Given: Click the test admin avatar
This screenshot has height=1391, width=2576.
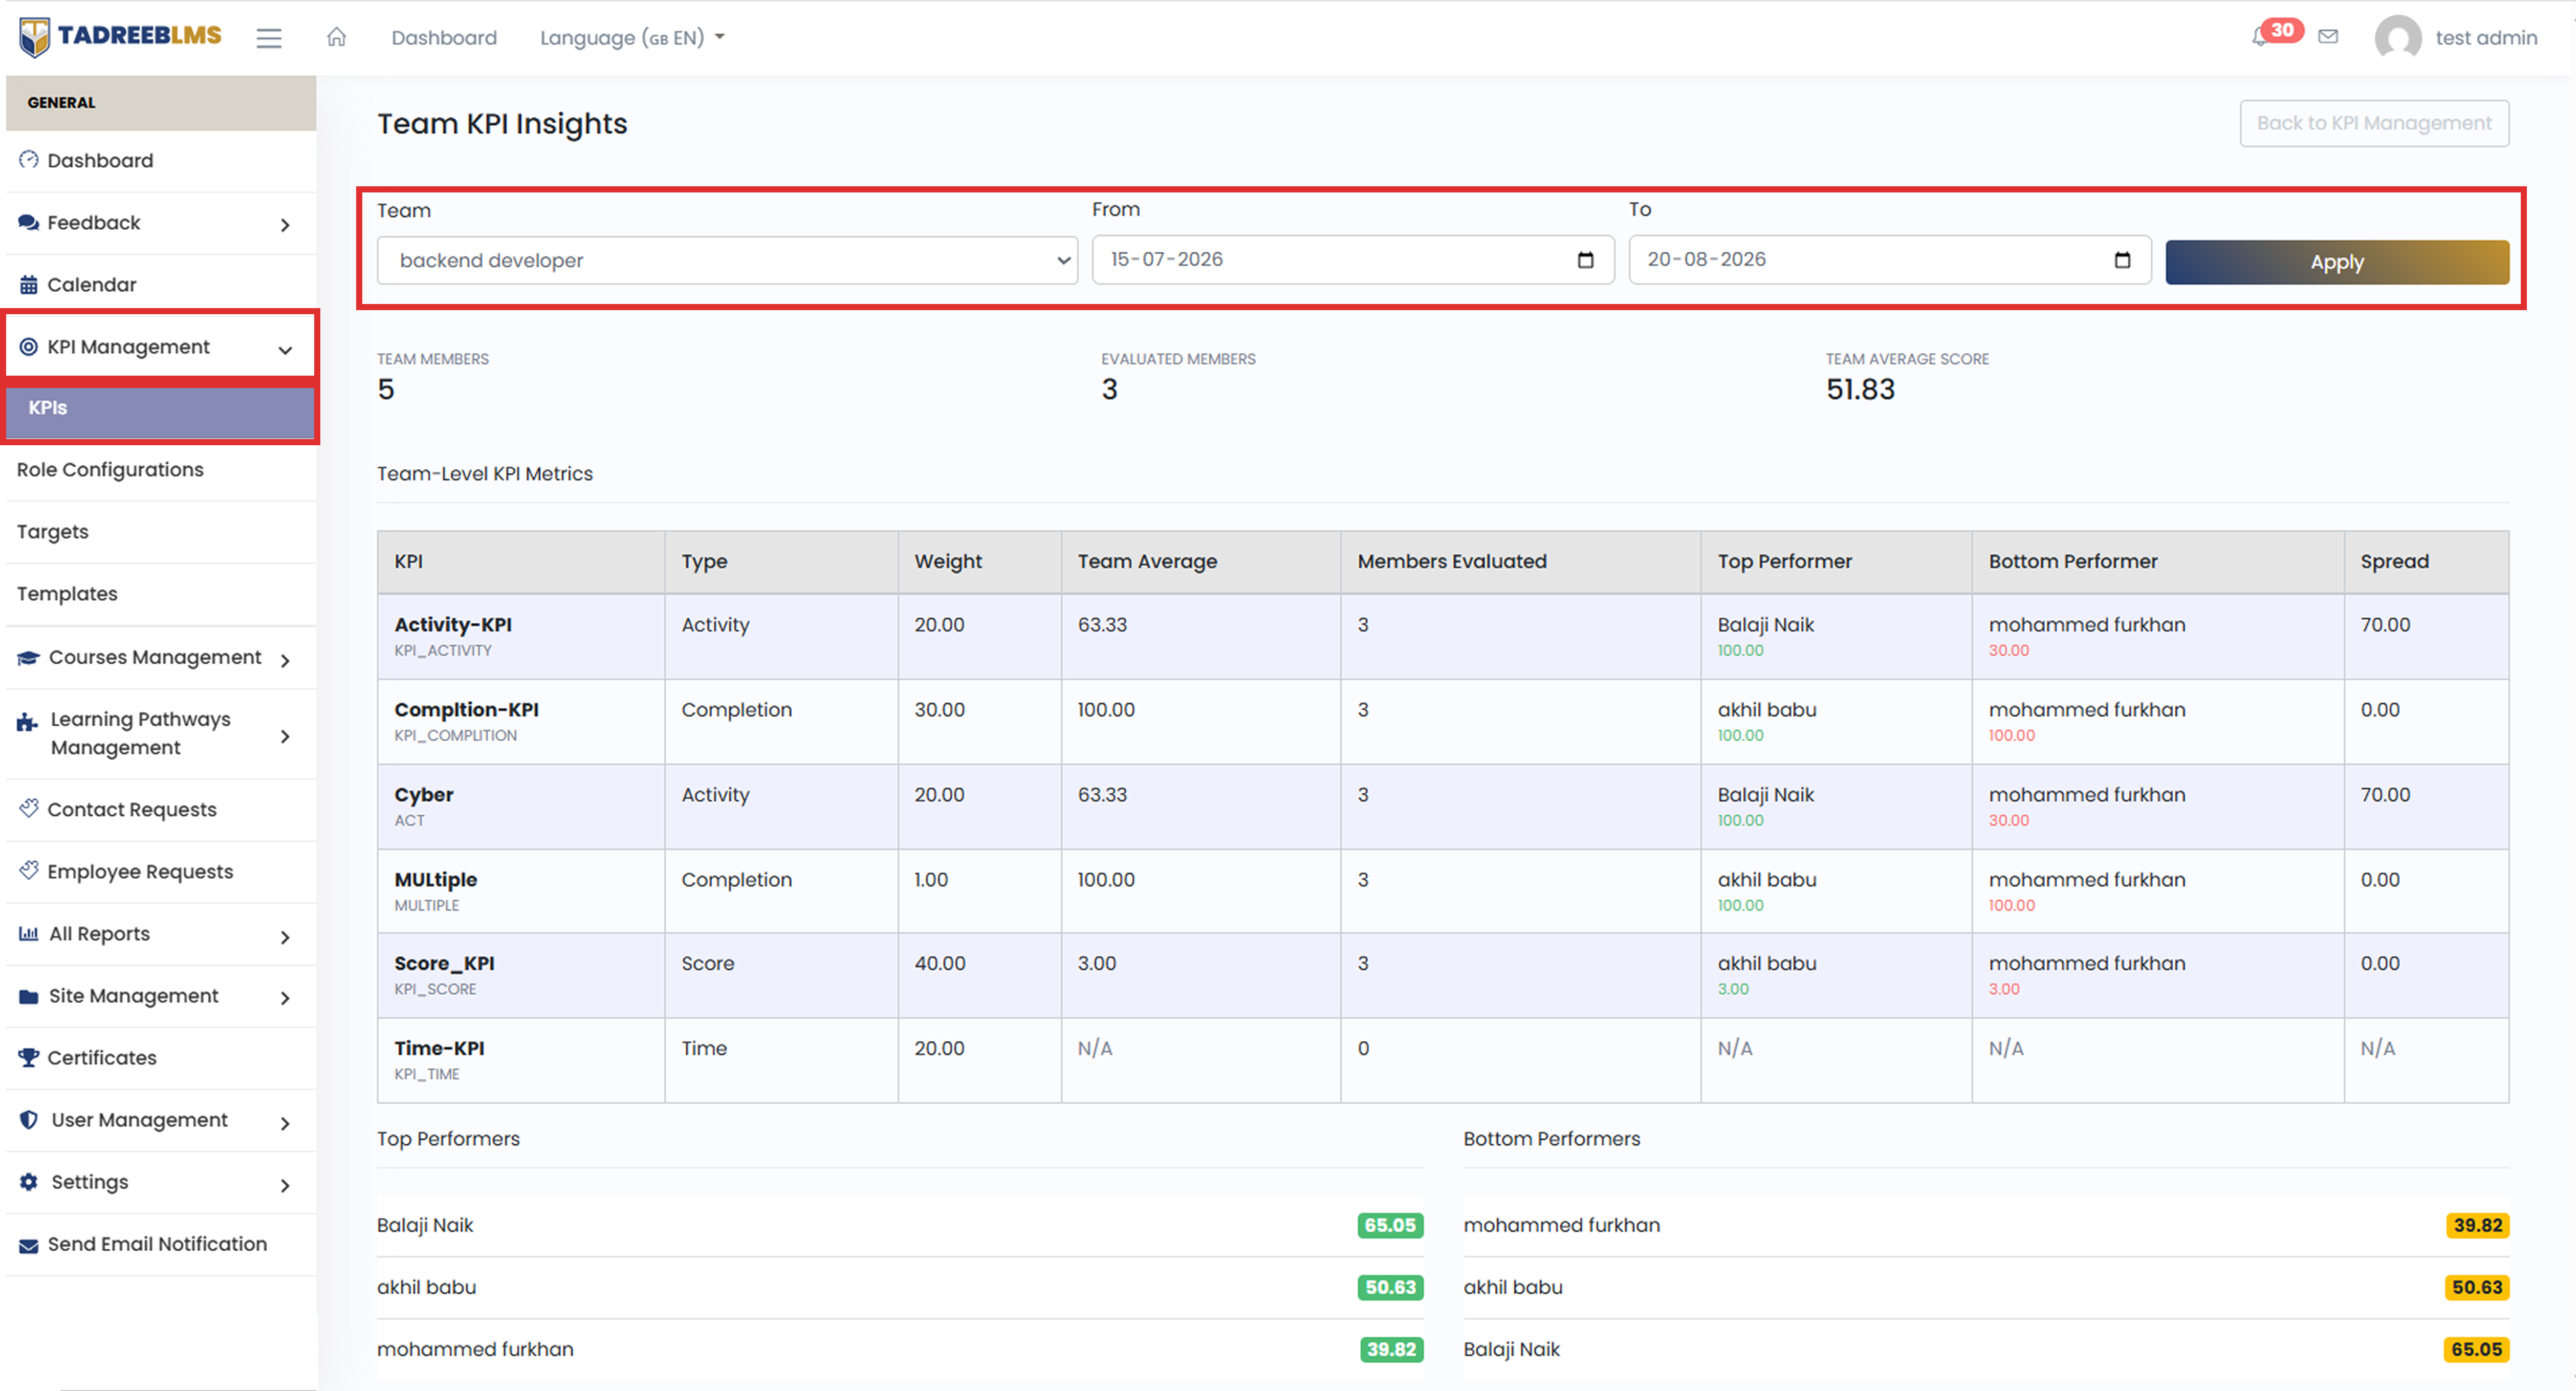Looking at the screenshot, I should coord(2397,38).
